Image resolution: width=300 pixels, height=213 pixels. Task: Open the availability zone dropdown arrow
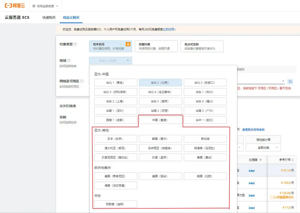(283, 81)
